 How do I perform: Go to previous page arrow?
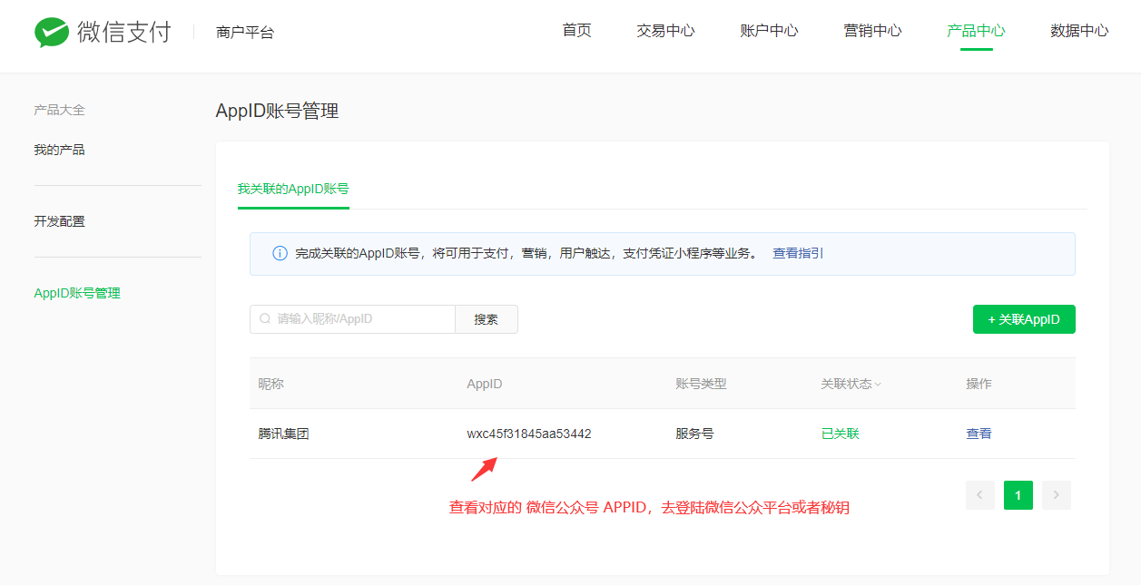click(980, 495)
